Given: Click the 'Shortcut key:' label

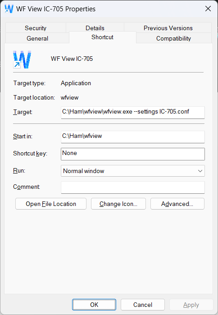Looking at the screenshot, I should [x=30, y=154].
